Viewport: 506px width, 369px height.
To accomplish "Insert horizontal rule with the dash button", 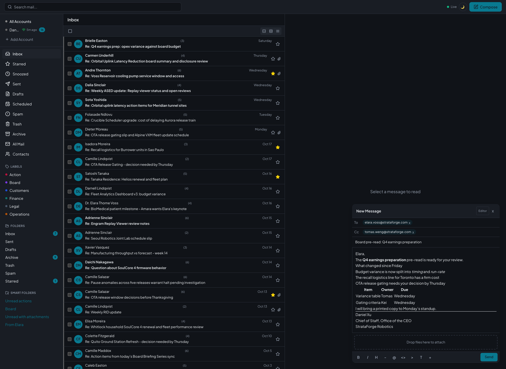I will pos(385,358).
